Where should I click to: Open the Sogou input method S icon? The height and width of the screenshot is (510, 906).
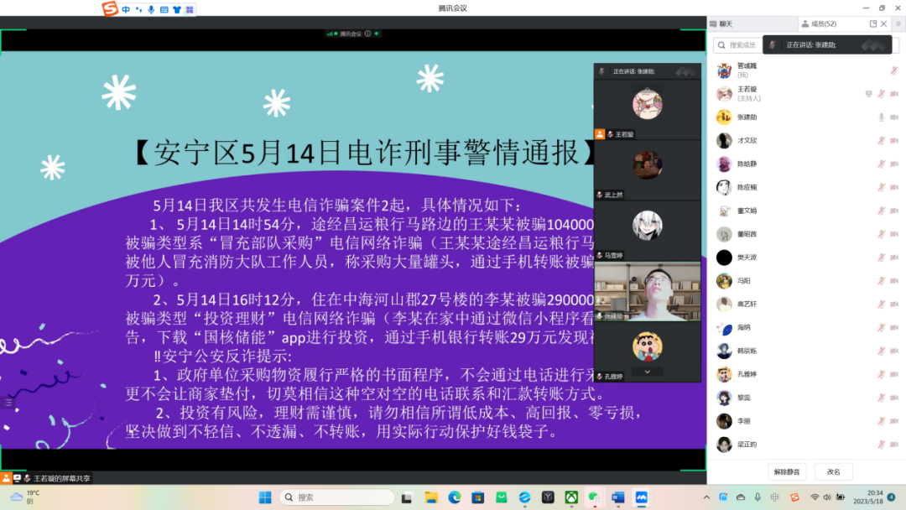pyautogui.click(x=110, y=9)
